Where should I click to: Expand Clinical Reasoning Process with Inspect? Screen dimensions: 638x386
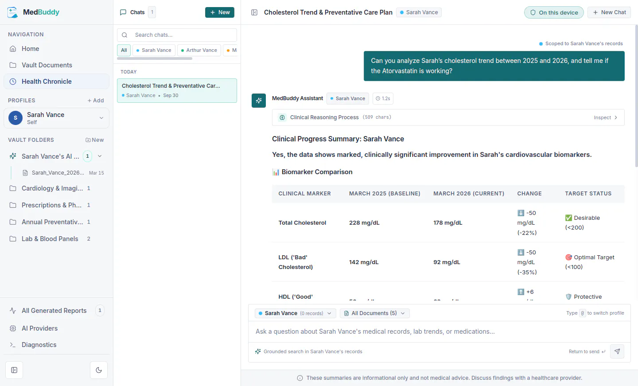tap(606, 117)
